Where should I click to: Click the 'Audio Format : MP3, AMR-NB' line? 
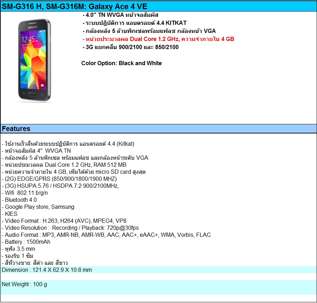tap(106, 235)
